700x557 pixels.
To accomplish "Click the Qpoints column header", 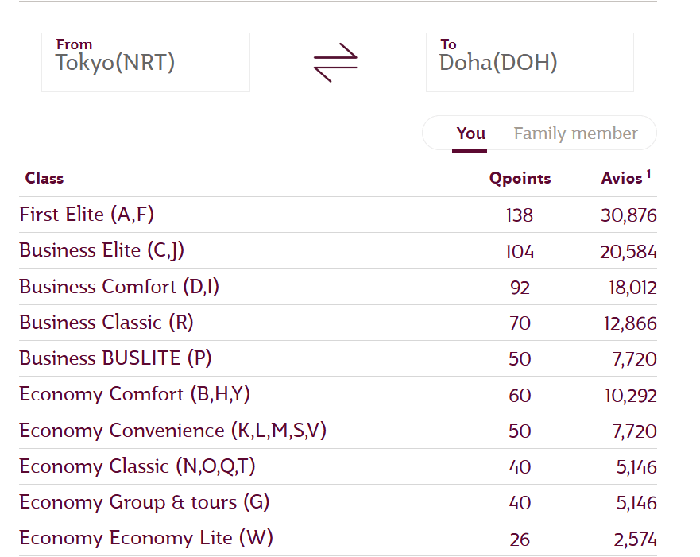I will pos(520,178).
